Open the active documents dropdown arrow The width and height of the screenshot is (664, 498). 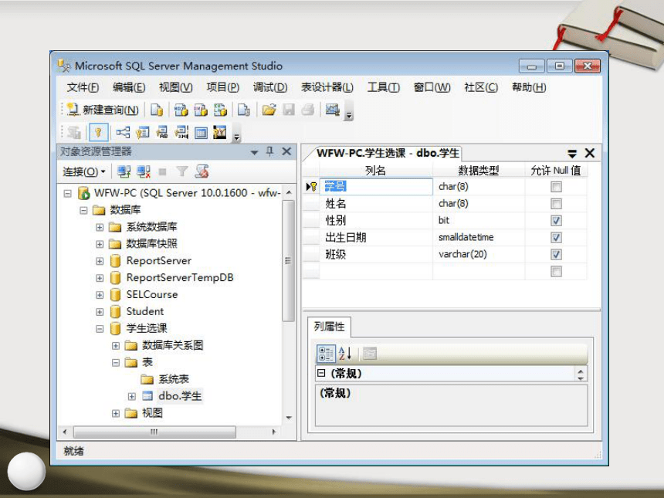[x=572, y=154]
